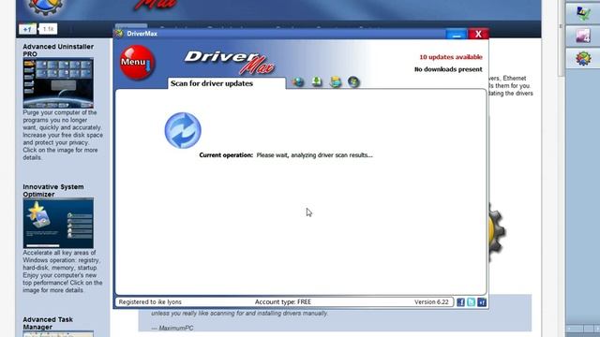Click the first taskbar icon with green checkmark
This screenshot has height=337, width=600.
click(583, 13)
